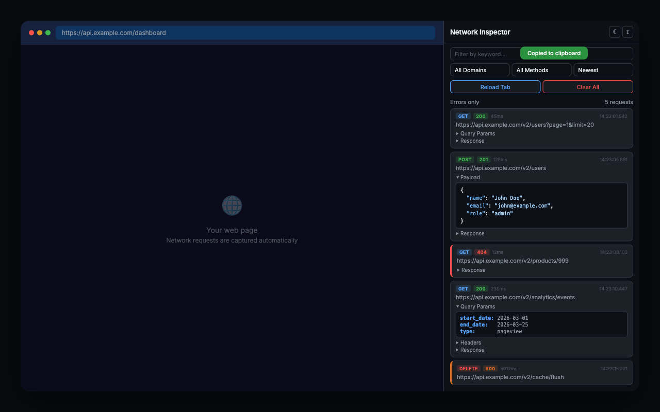Click the browser address bar URL
This screenshot has width=660, height=412.
pyautogui.click(x=245, y=33)
